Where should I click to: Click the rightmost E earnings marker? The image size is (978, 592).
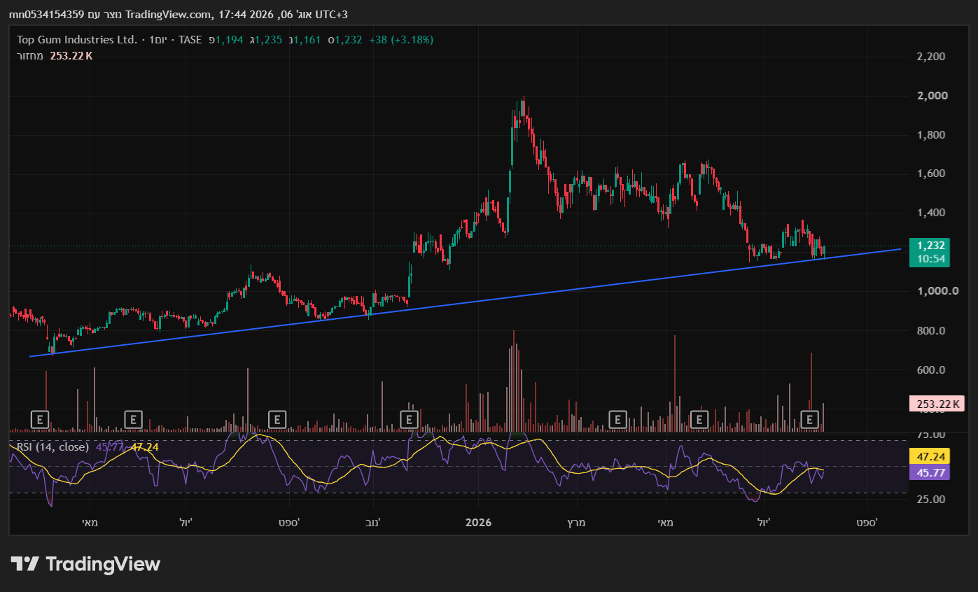(810, 419)
